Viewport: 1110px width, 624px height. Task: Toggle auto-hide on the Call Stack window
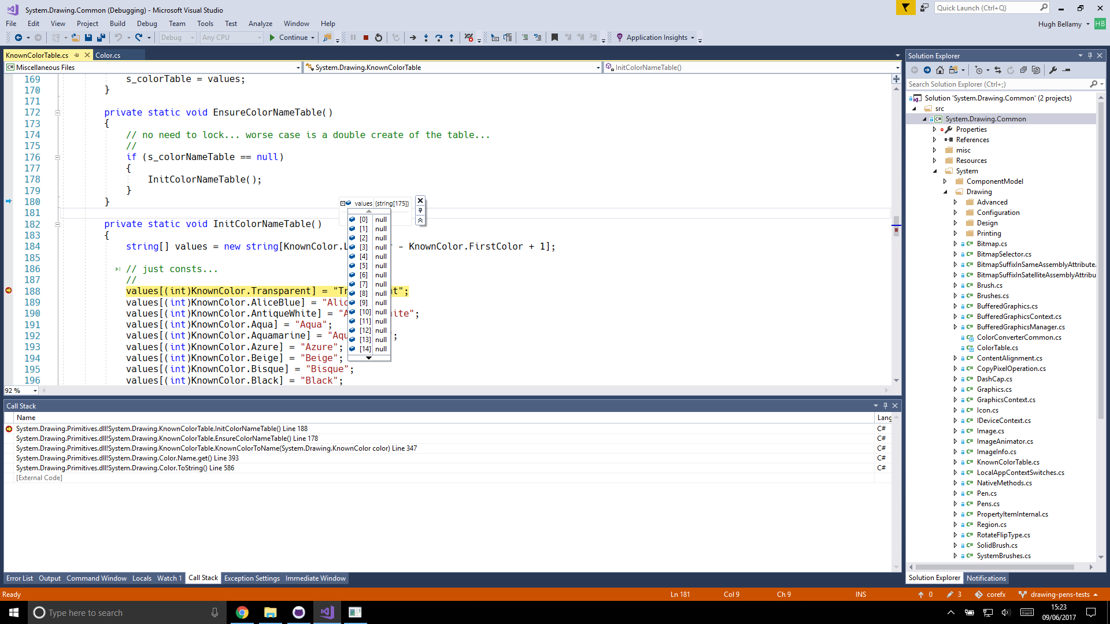885,406
